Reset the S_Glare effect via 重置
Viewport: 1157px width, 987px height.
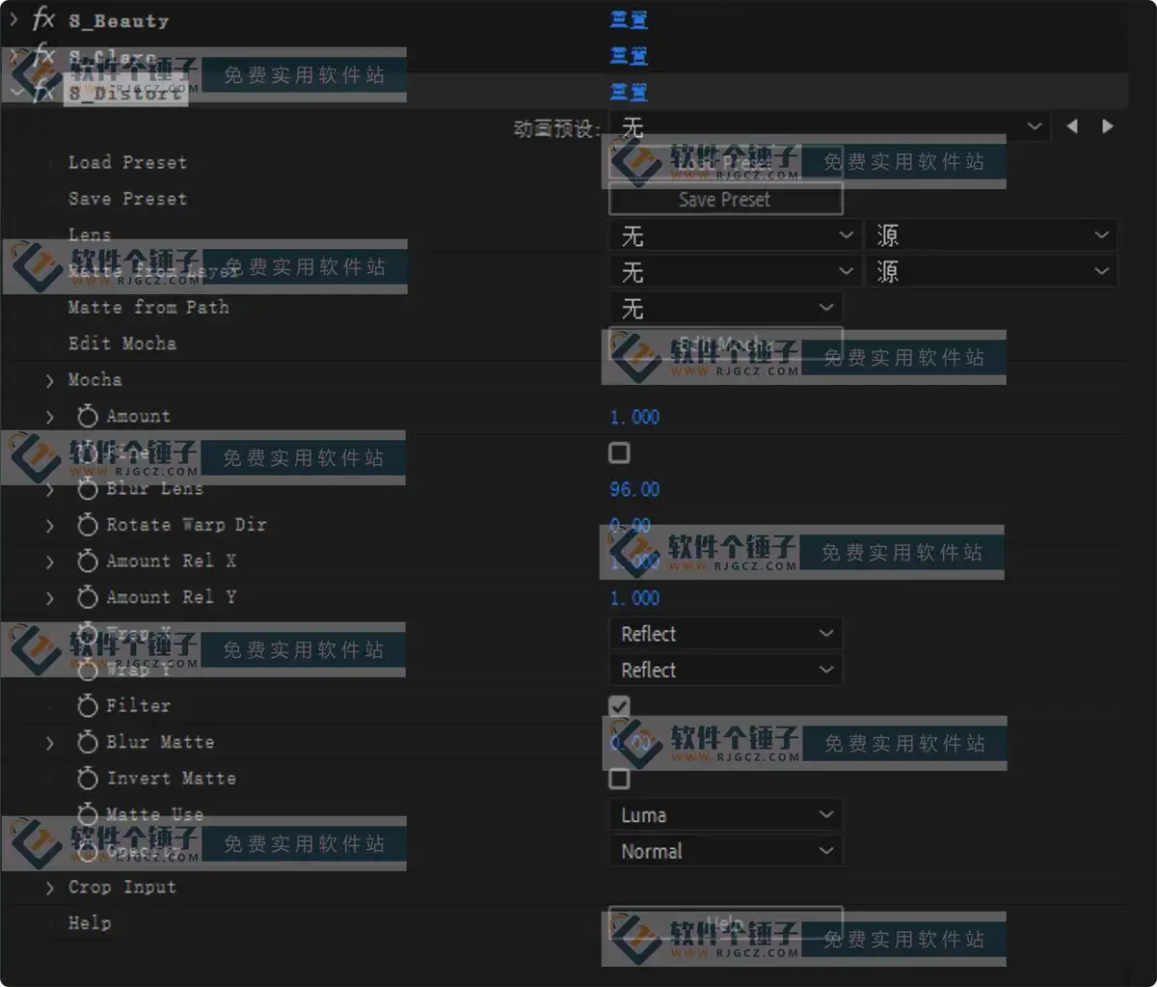point(629,56)
